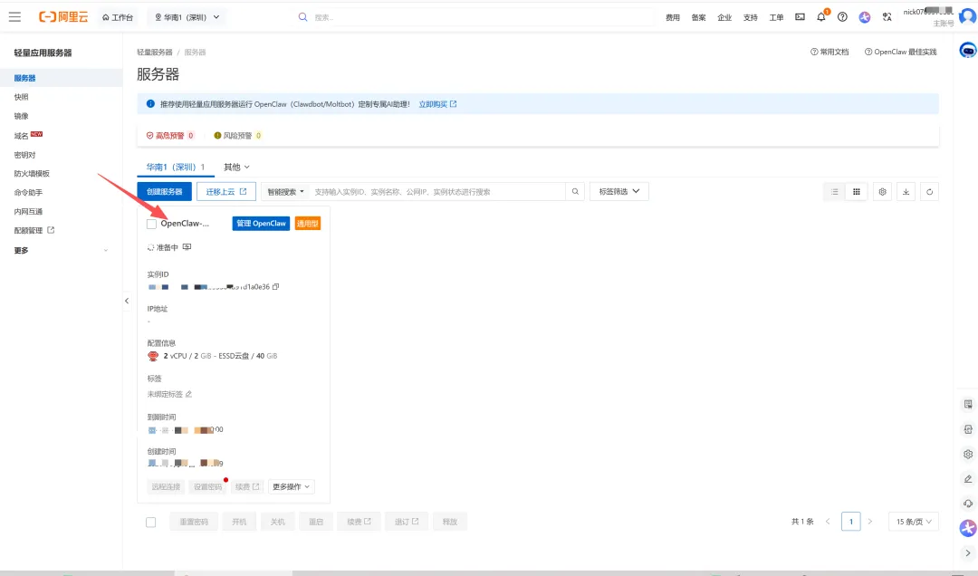Change 15 条/页 page size dropdown
Screen dimensions: 978x576
tap(913, 522)
